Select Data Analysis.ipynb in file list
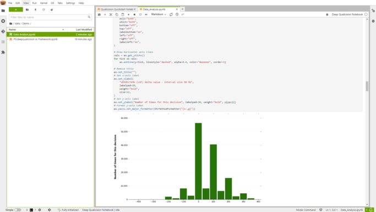376x212 pixels. pos(50,35)
